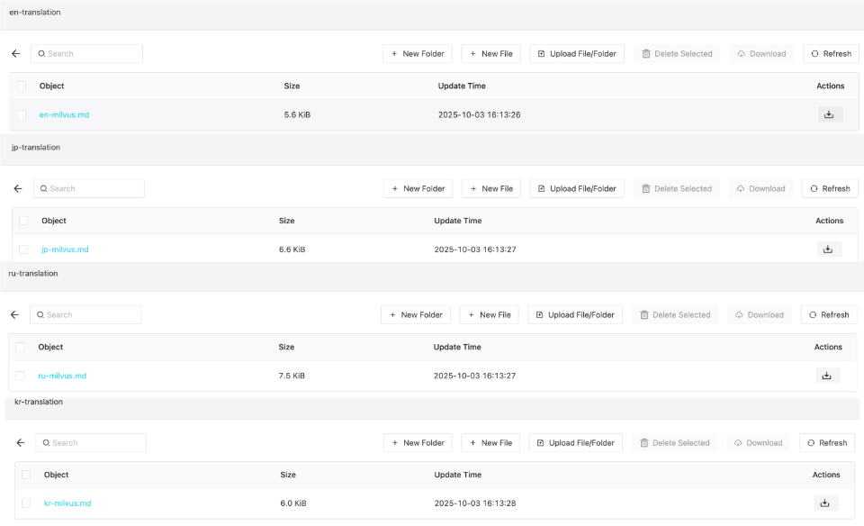Select the jp-milvus.md row checkbox
The image size is (864, 526).
(23, 249)
